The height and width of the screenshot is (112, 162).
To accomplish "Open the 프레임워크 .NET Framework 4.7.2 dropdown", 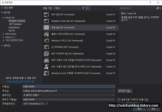I will point(36,104).
